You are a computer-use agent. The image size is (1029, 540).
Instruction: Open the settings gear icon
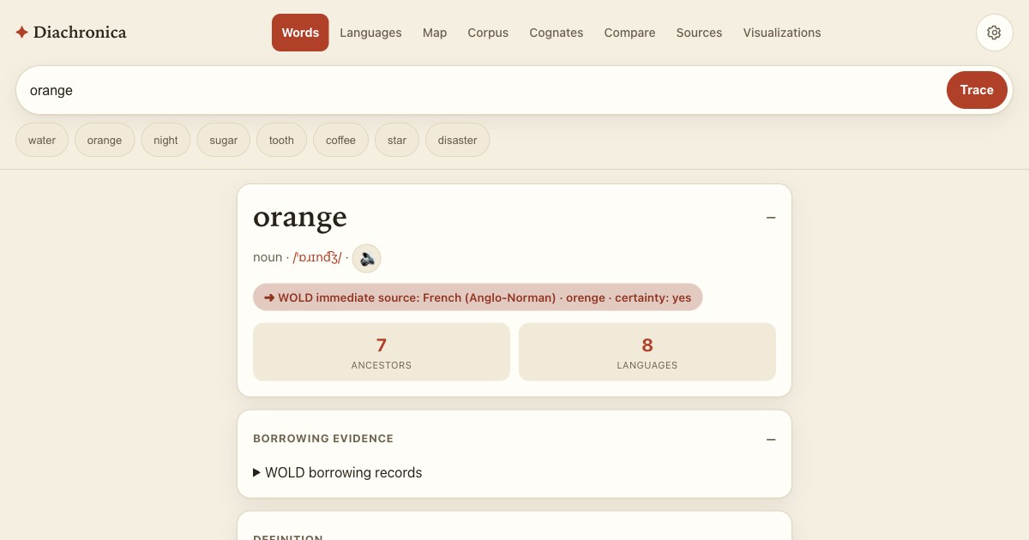click(994, 33)
